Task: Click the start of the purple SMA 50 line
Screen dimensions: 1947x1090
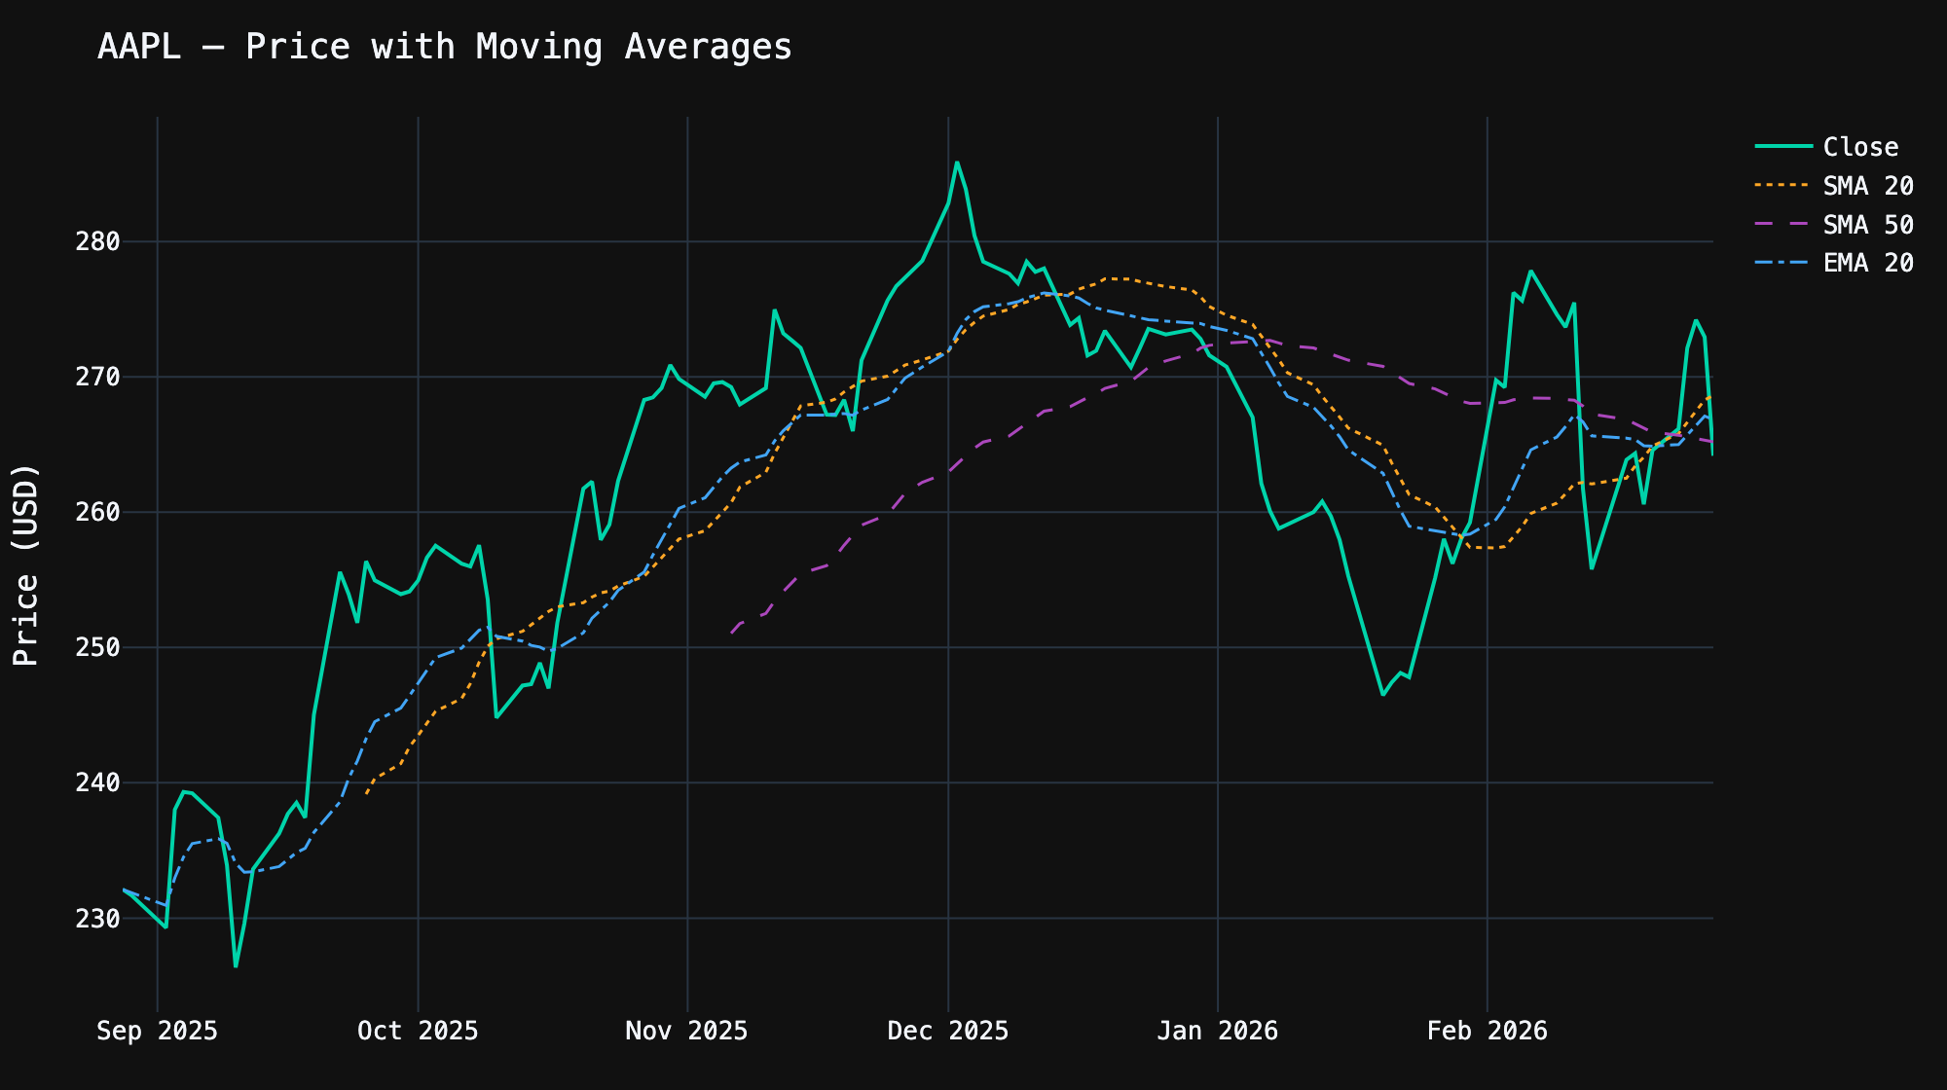Action: [x=733, y=634]
